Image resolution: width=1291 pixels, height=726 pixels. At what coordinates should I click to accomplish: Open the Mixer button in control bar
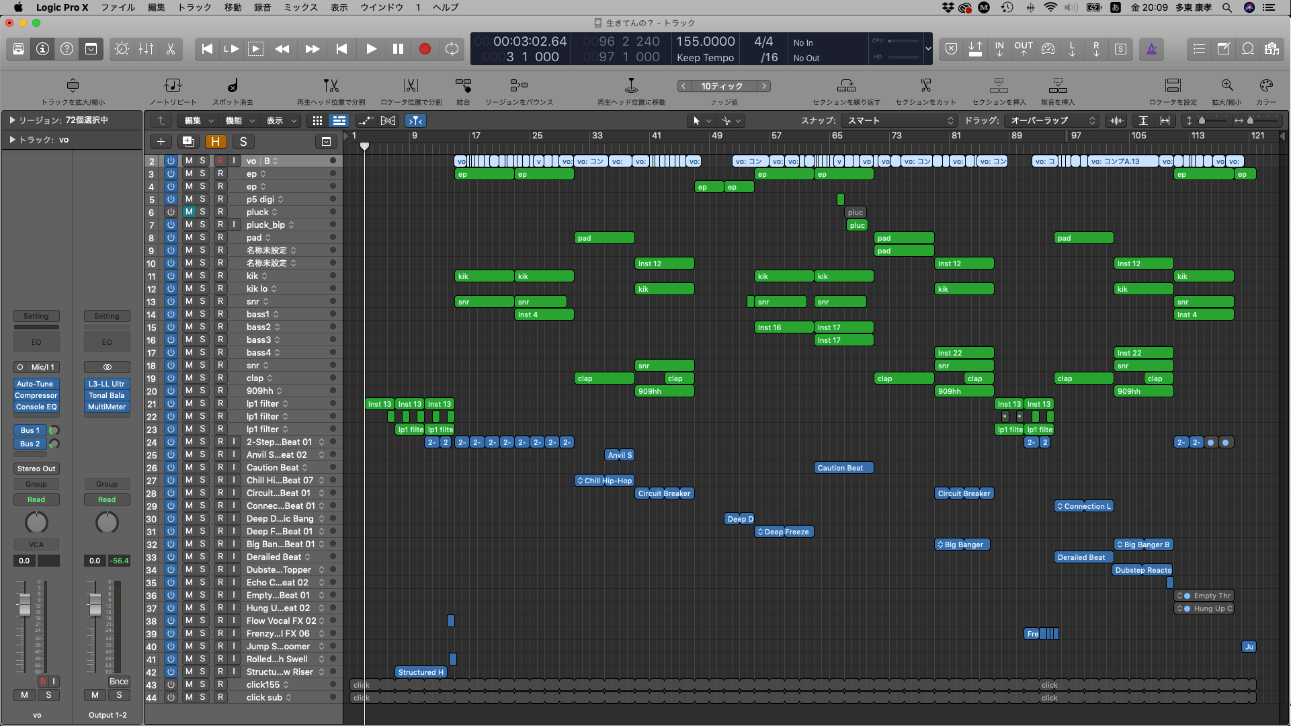[146, 49]
